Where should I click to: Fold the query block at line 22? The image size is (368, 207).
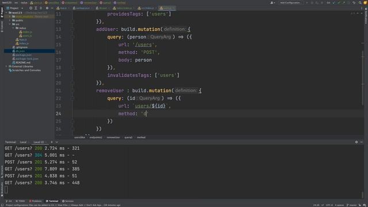72,98
